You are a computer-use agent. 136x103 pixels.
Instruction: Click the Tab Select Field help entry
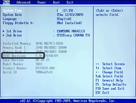pos(109,76)
